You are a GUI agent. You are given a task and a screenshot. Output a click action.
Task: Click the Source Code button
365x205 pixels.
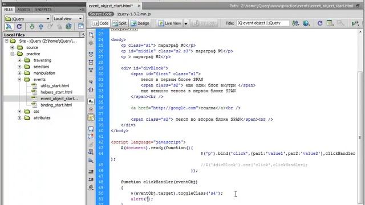pos(101,14)
